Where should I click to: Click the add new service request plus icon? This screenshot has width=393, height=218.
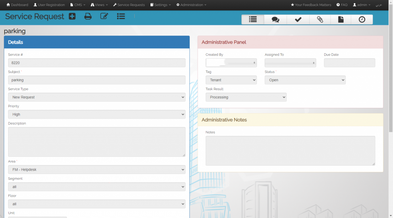72,16
